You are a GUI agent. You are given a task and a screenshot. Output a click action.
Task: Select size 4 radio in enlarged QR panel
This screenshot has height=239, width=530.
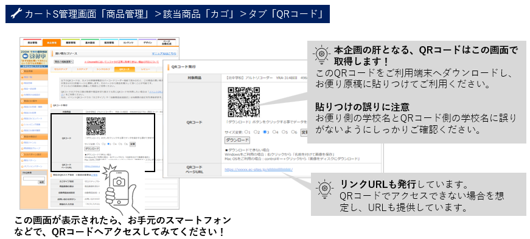(274, 132)
